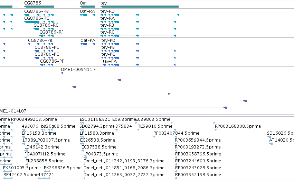The height and width of the screenshot is (180, 294).
Task: Open EST RP003407844.5prime
Action: (176, 133)
